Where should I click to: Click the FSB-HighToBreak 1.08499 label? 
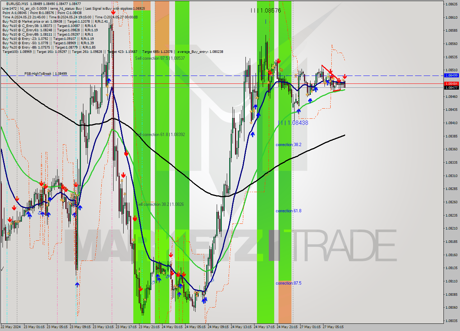pos(46,73)
